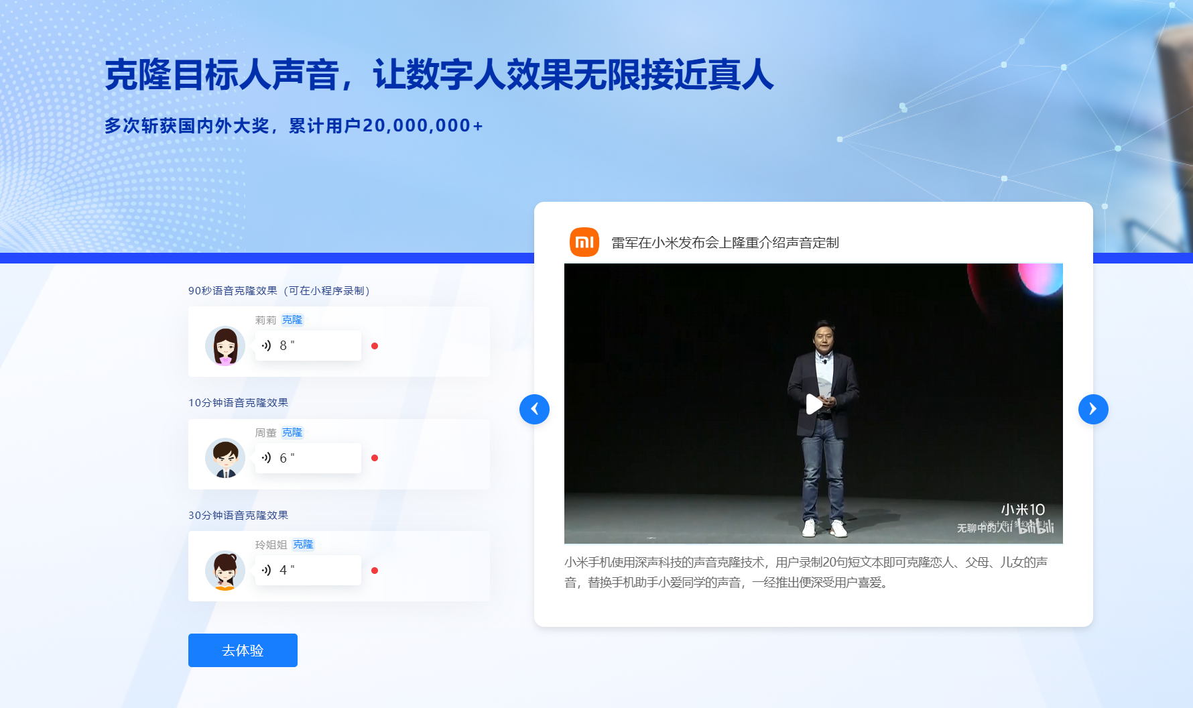
Task: Click red dot beside 周董 clip
Action: pos(375,458)
